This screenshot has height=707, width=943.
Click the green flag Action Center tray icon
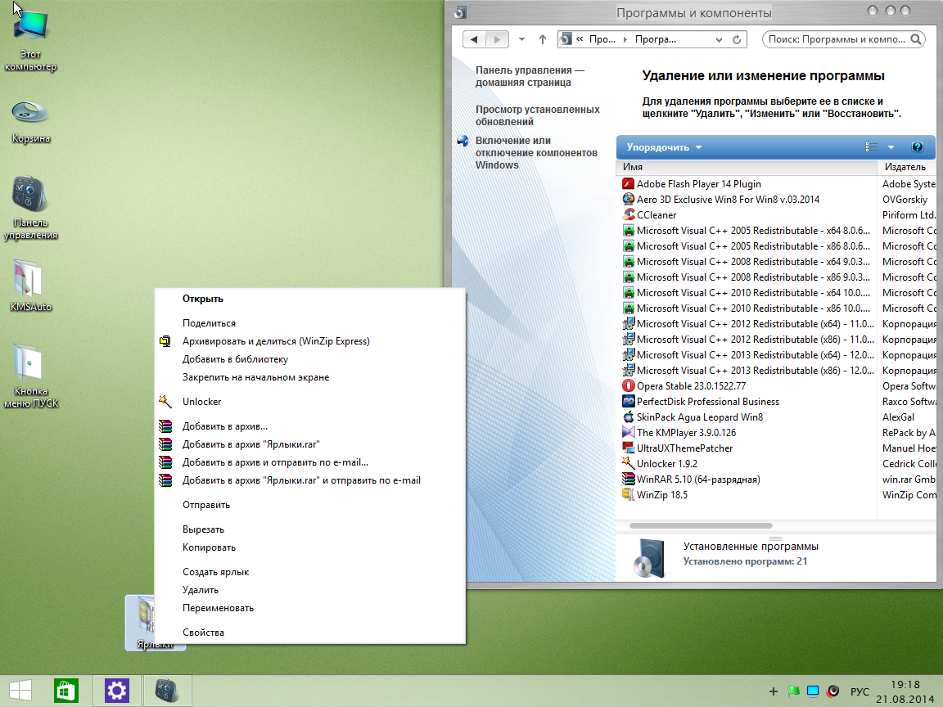[793, 691]
